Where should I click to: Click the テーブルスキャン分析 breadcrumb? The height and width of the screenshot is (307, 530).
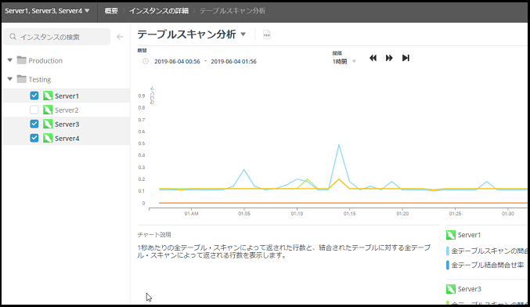tap(233, 11)
